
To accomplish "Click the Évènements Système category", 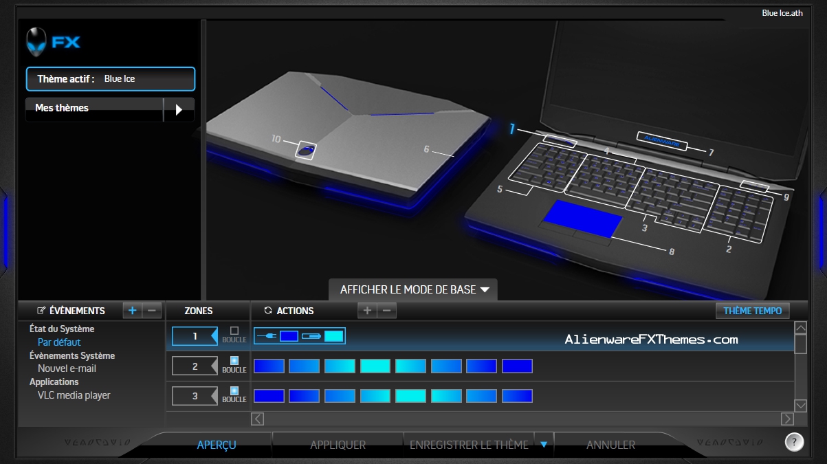I will (72, 355).
